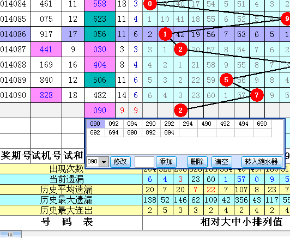Click the 修改 button
Viewport: 290px width, 238px height.
click(x=120, y=162)
